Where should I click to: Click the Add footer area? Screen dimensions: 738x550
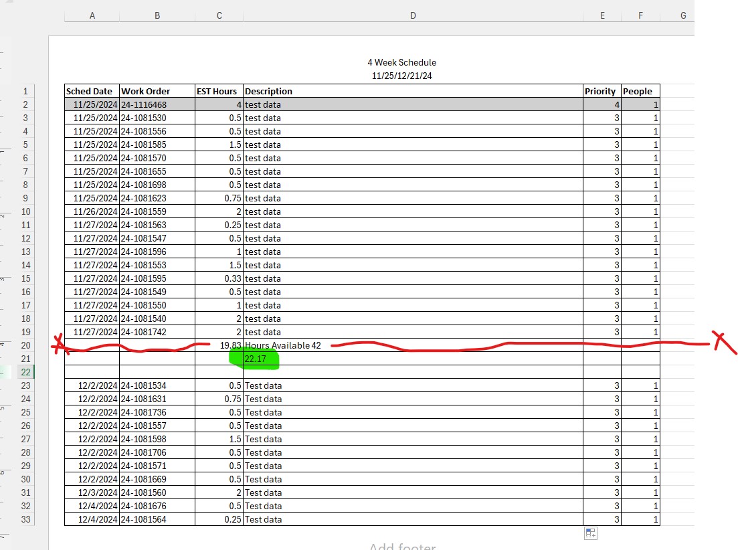point(402,545)
